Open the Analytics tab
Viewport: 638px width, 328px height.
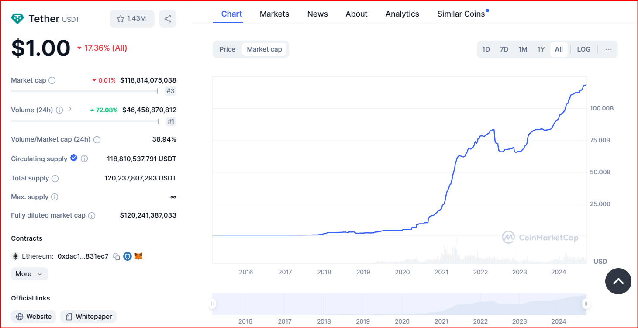pos(402,14)
